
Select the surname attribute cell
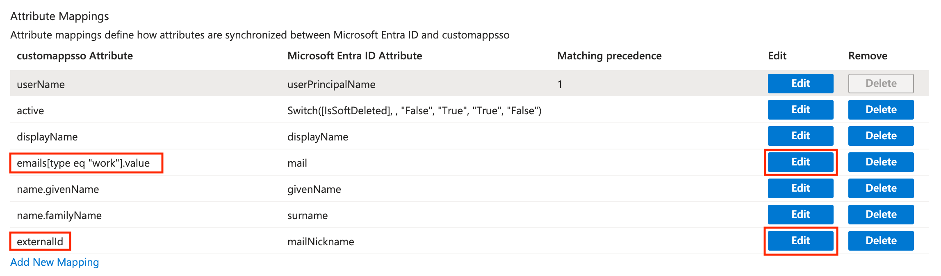(x=308, y=215)
